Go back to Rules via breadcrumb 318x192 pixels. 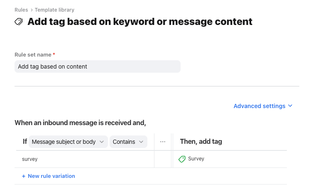tap(22, 10)
